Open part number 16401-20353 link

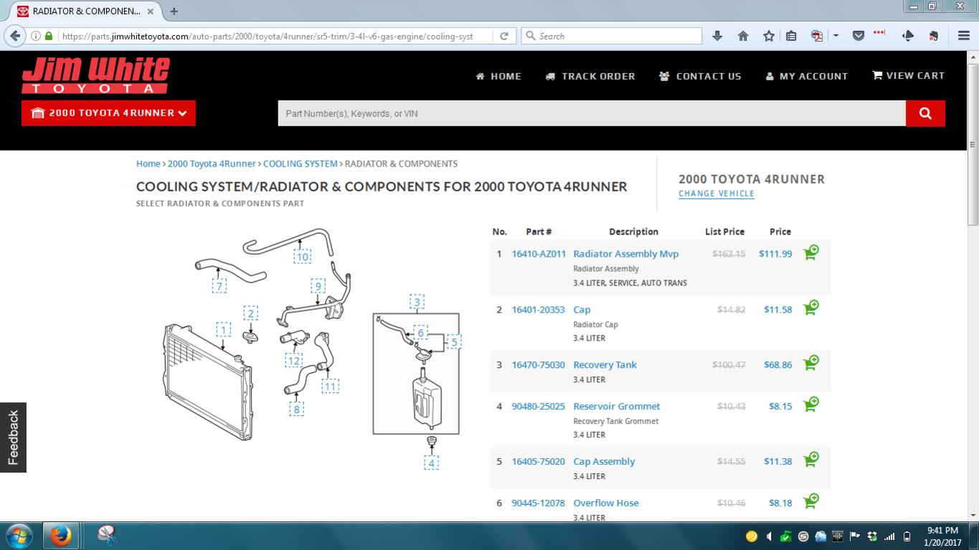click(538, 310)
